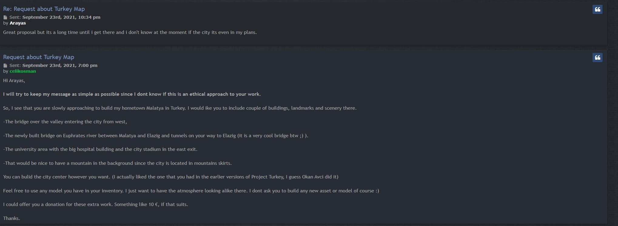Screen dimensions: 618x226
Task: Click the sentence mentioning Okan Avci
Action: (171, 177)
